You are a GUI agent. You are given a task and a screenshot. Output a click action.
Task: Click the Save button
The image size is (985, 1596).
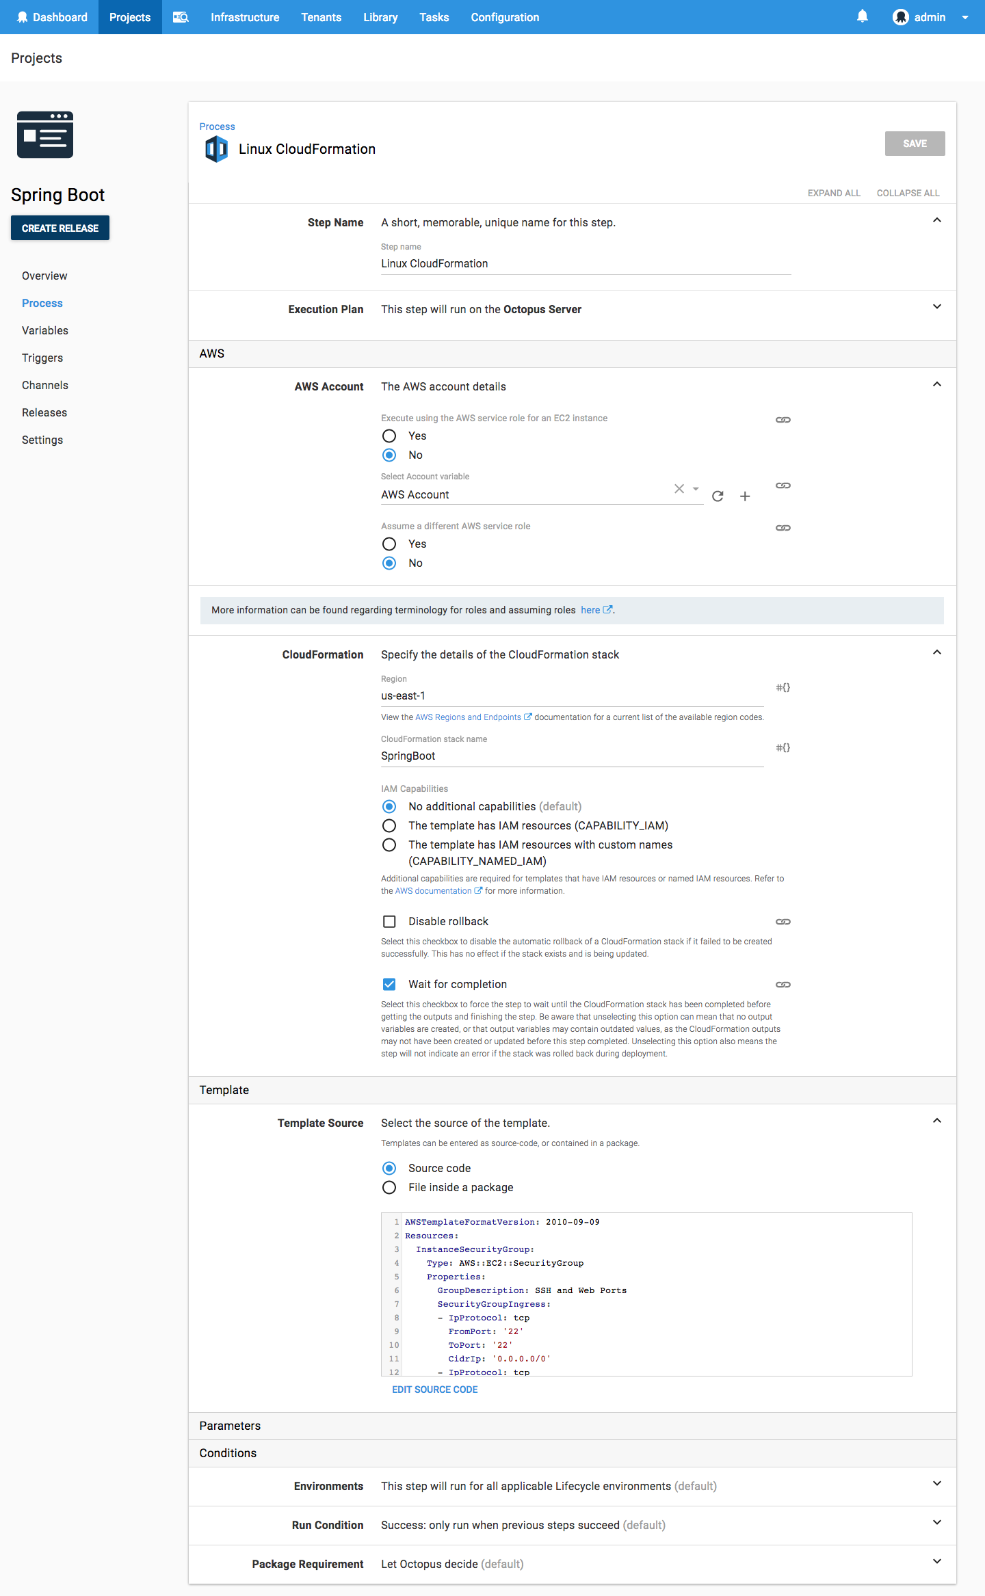[915, 144]
